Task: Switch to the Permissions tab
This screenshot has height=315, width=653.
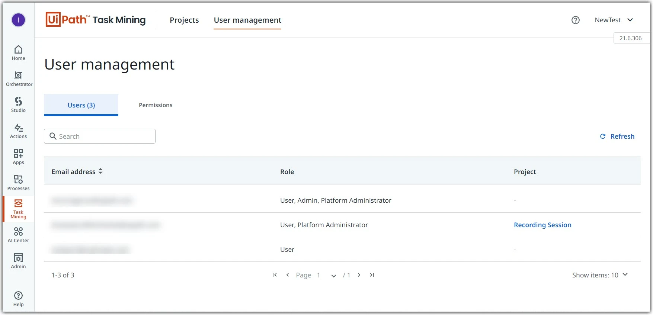Action: pyautogui.click(x=156, y=105)
